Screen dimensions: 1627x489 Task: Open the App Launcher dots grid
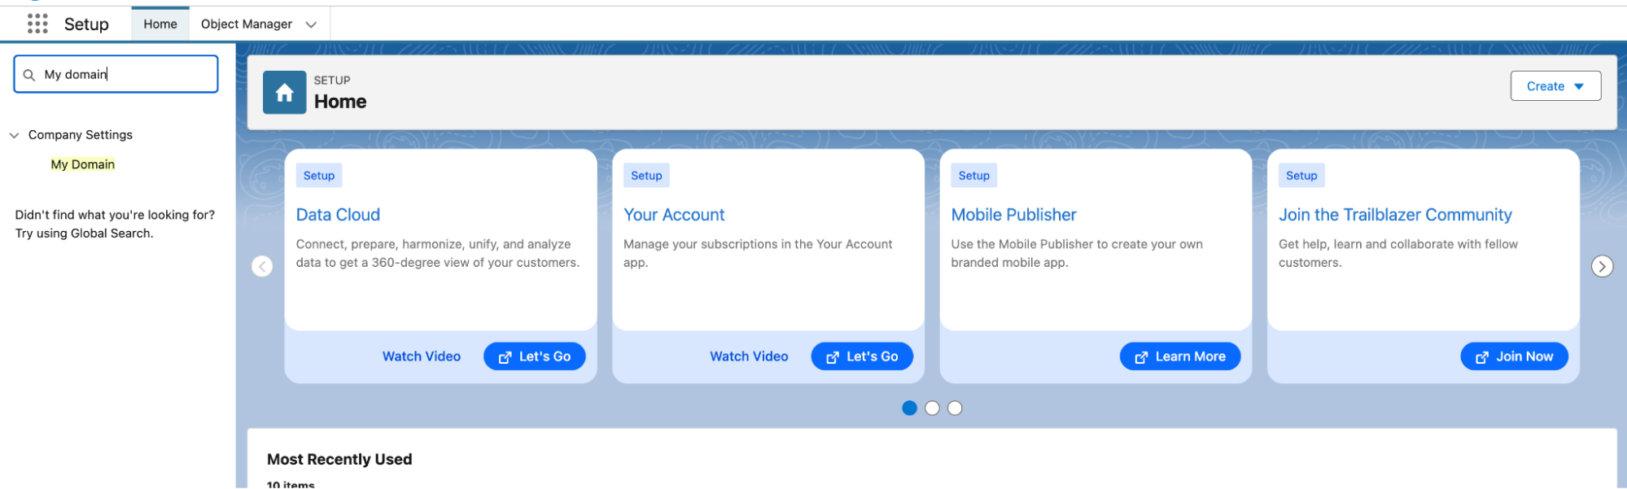pyautogui.click(x=37, y=24)
